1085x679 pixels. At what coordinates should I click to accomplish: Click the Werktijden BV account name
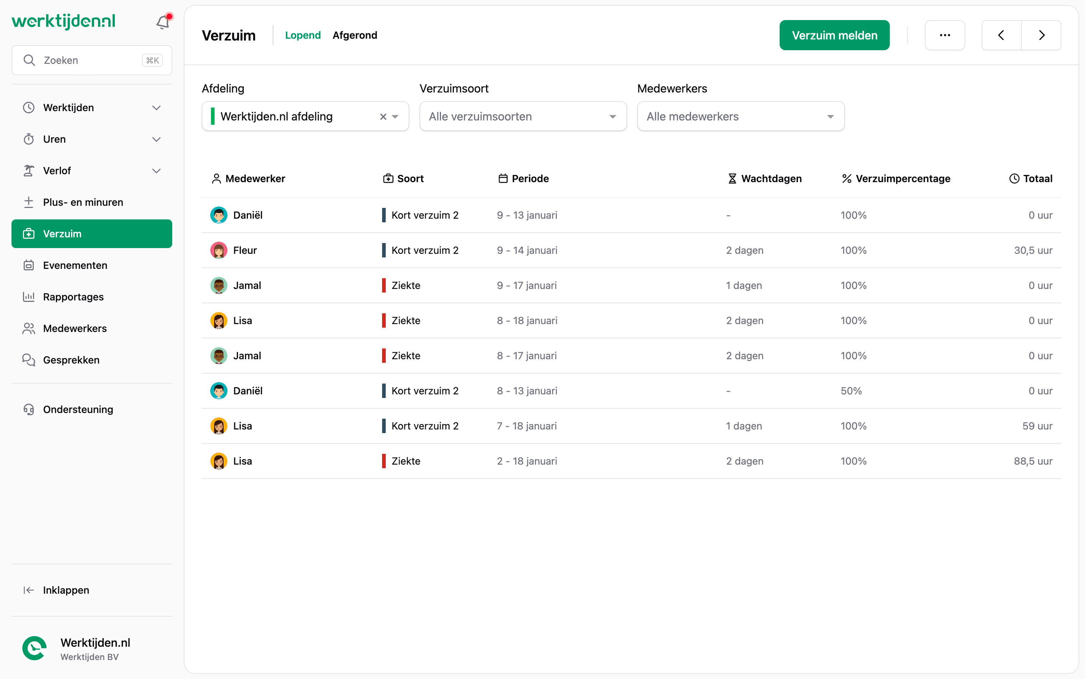(x=89, y=657)
